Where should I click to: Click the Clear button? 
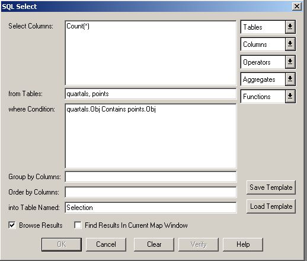tap(154, 244)
